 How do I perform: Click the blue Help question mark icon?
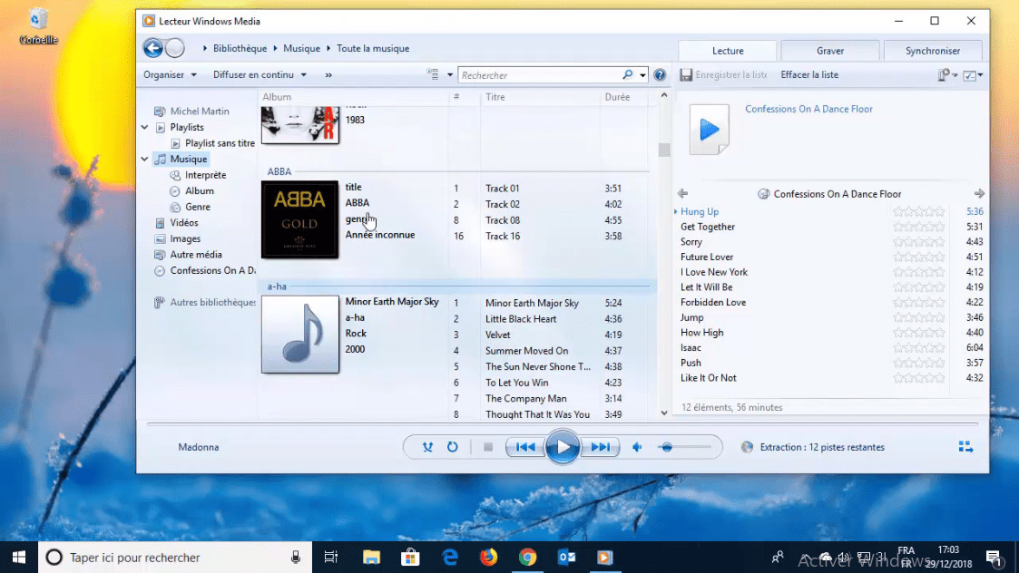[660, 74]
